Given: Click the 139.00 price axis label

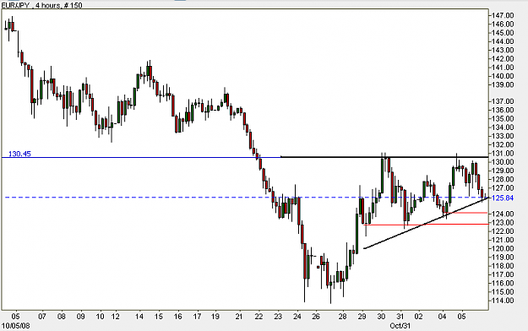Looking at the screenshot, I should [x=504, y=84].
